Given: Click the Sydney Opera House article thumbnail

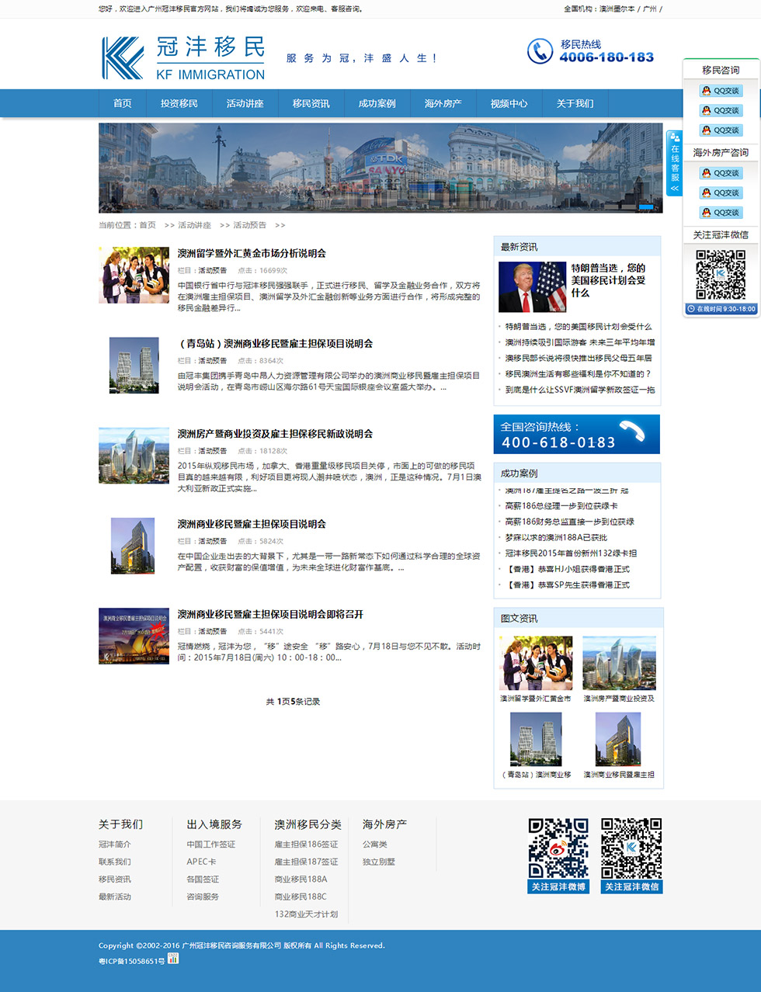Looking at the screenshot, I should 134,636.
